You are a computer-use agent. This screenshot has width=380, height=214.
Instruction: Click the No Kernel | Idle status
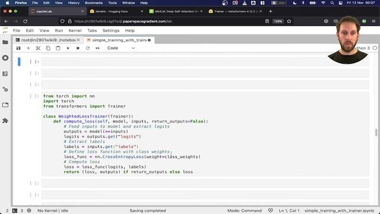click(53, 210)
